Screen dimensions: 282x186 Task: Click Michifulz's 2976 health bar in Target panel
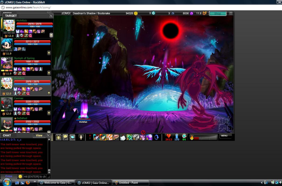point(34,24)
